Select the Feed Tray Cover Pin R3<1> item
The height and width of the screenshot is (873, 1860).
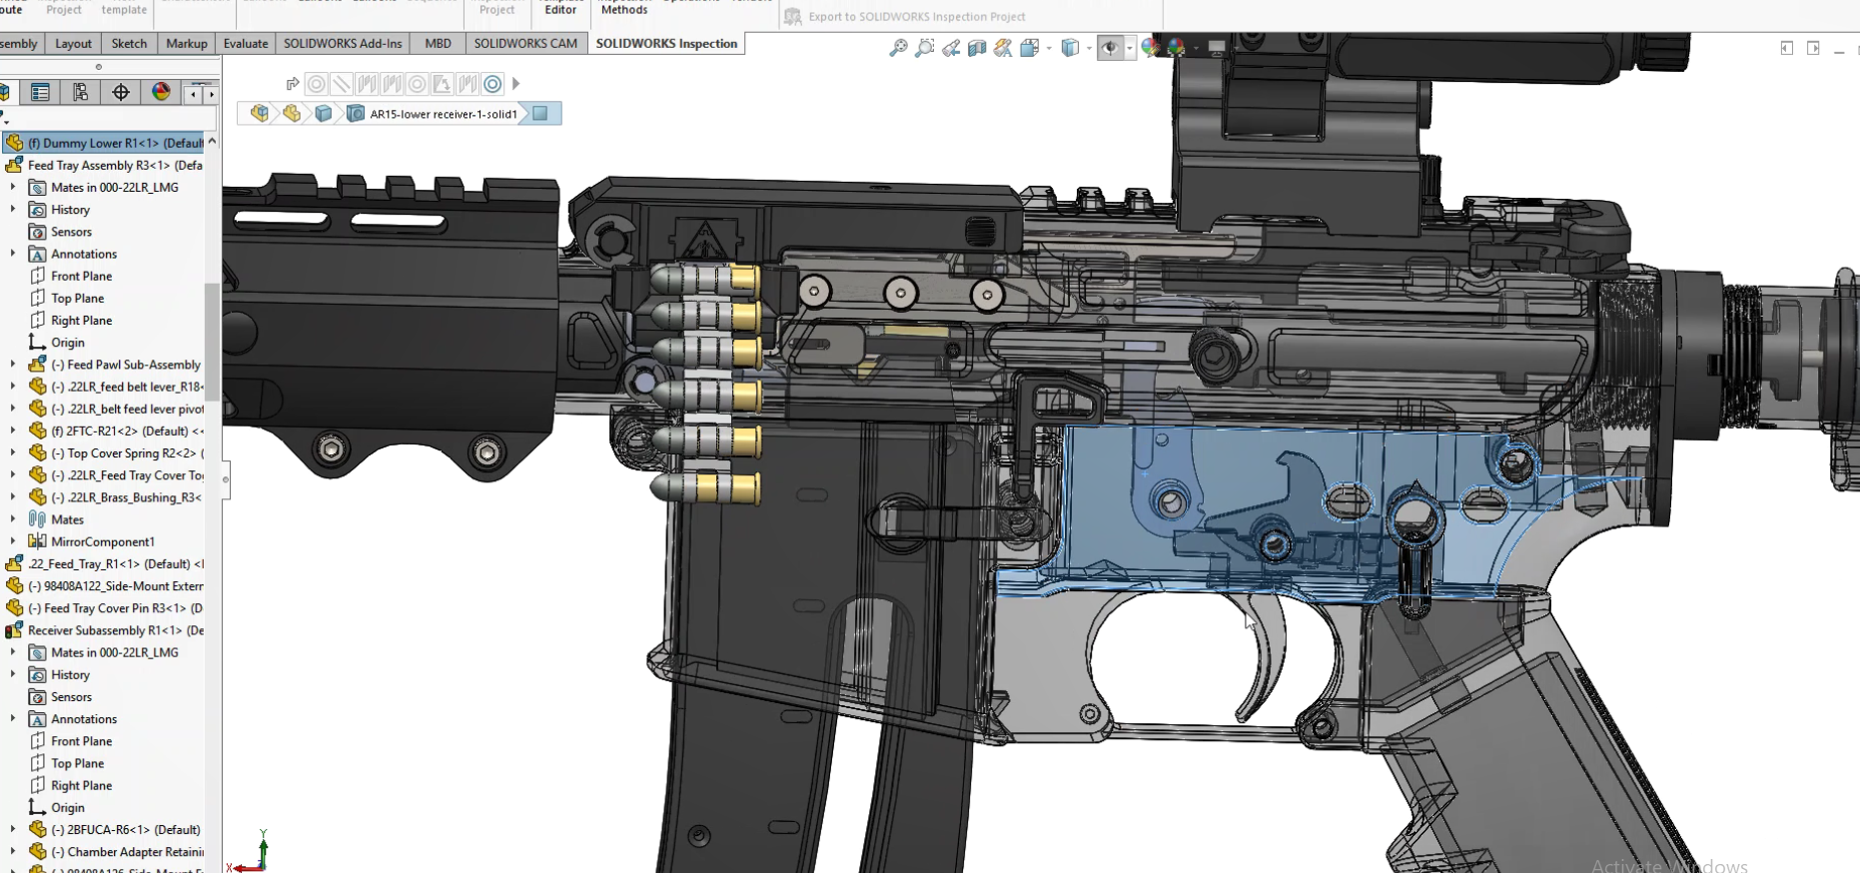[104, 608]
